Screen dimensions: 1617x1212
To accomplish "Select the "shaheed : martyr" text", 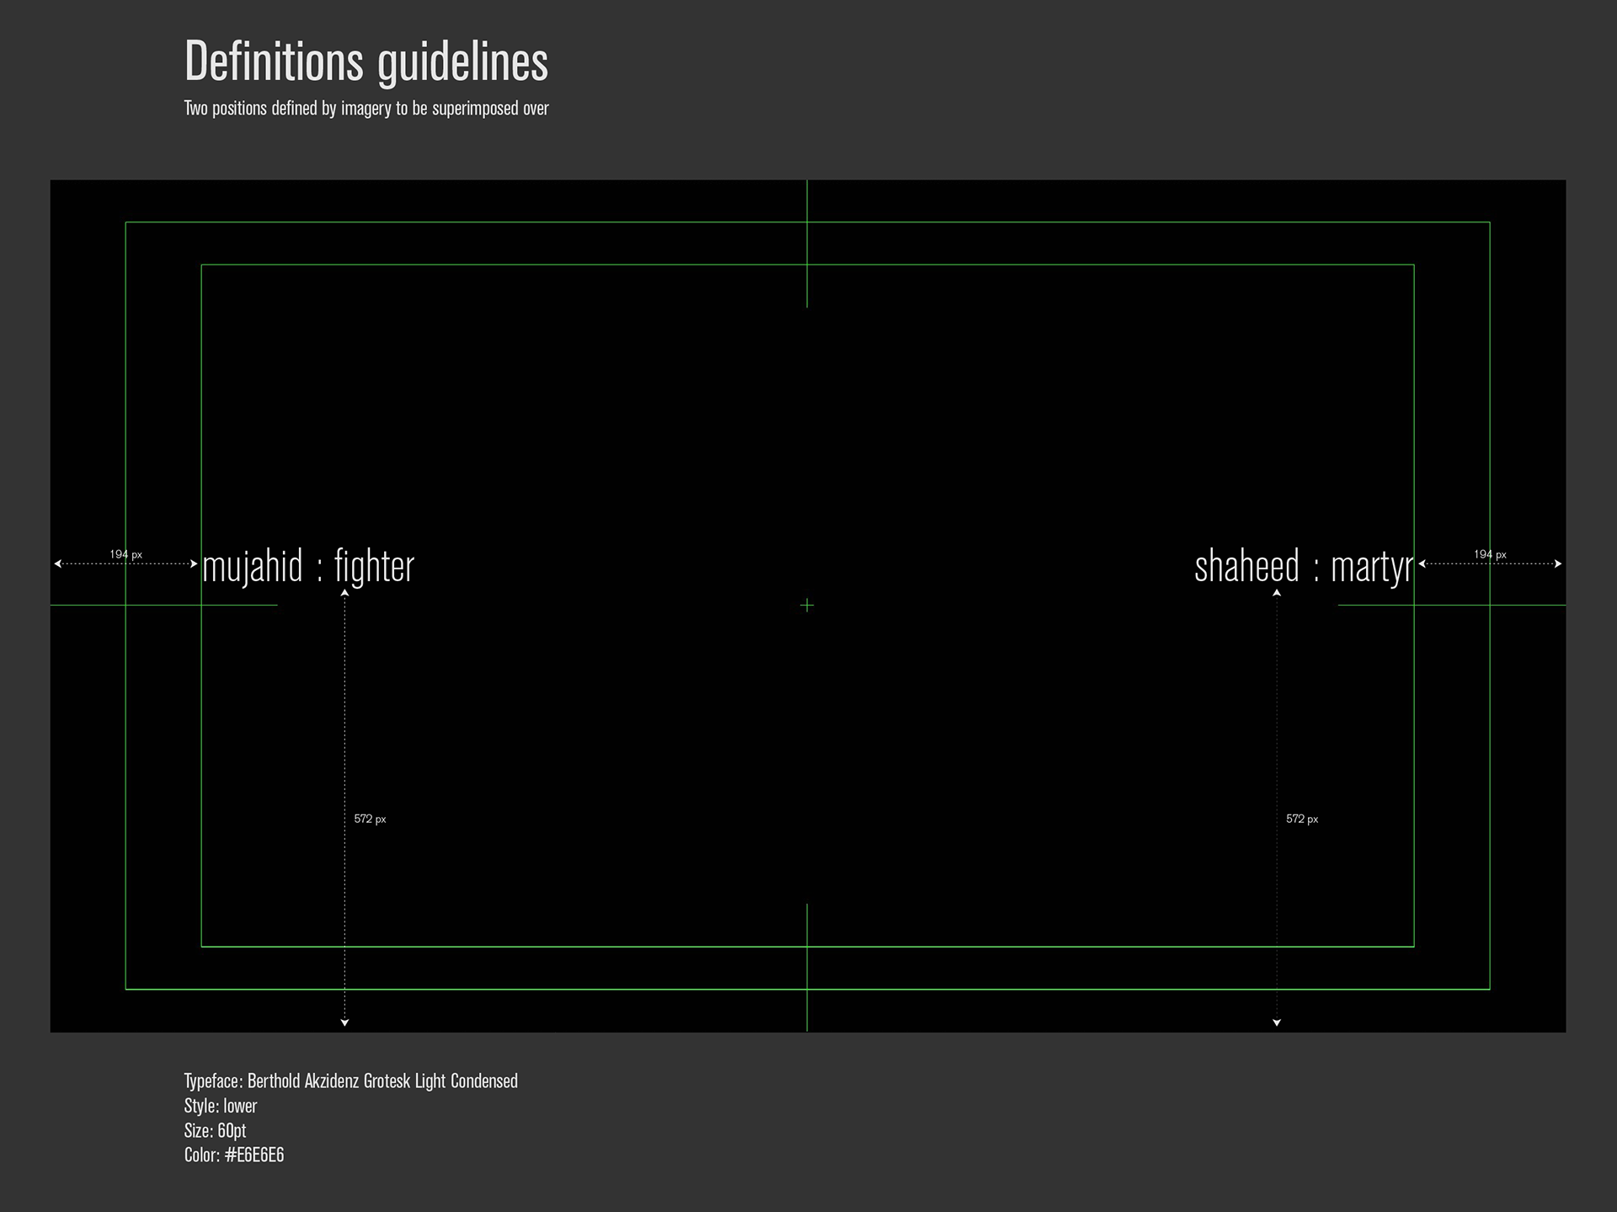I will [x=1304, y=567].
